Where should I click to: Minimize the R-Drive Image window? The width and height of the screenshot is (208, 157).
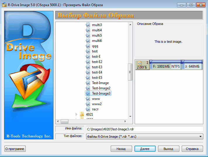pos(181,5)
